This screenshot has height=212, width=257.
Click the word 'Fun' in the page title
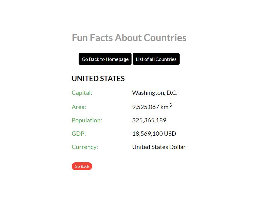click(x=80, y=38)
